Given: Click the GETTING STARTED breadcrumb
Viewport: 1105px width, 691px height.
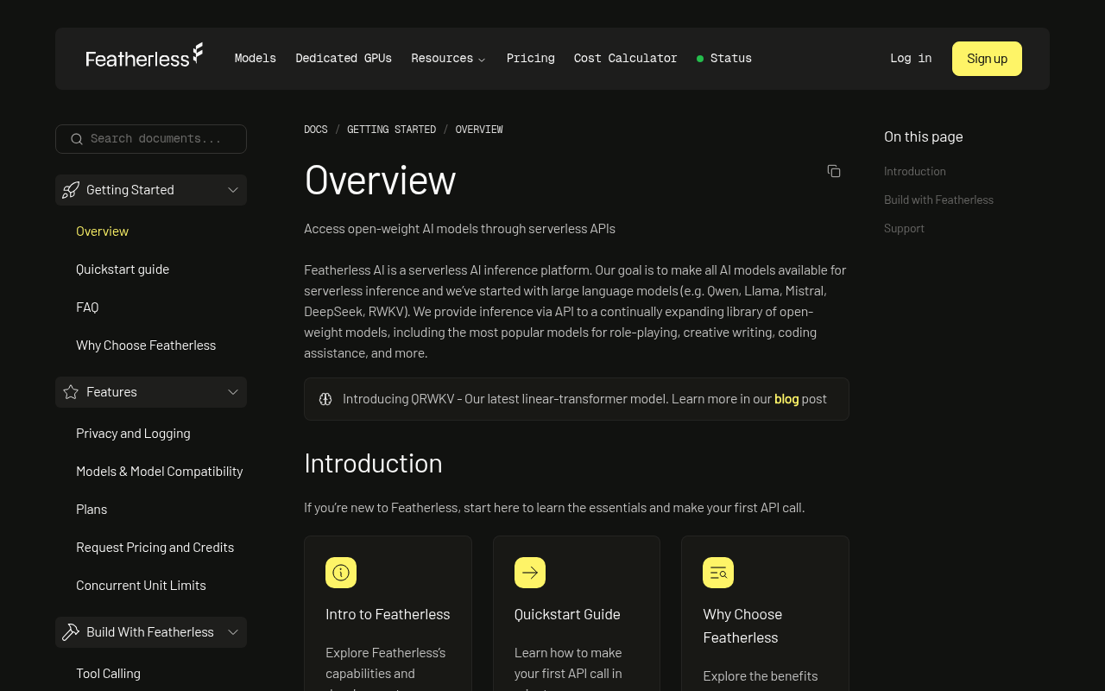Looking at the screenshot, I should point(391,130).
